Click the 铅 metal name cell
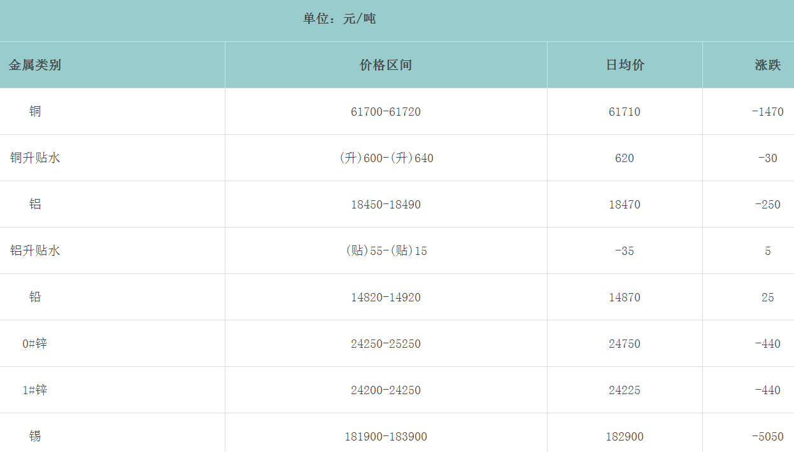 click(x=35, y=297)
